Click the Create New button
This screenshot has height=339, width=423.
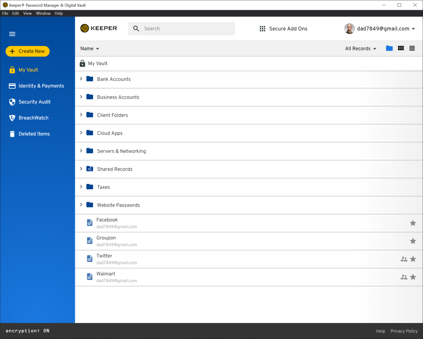coord(28,51)
